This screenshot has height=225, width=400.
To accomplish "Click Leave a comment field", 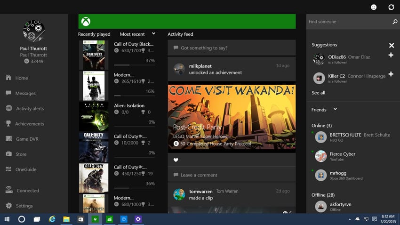I will point(232,175).
